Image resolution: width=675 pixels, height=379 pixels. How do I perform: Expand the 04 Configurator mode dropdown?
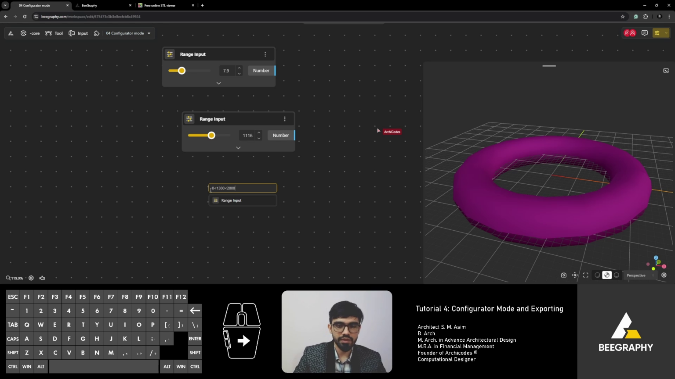128,33
